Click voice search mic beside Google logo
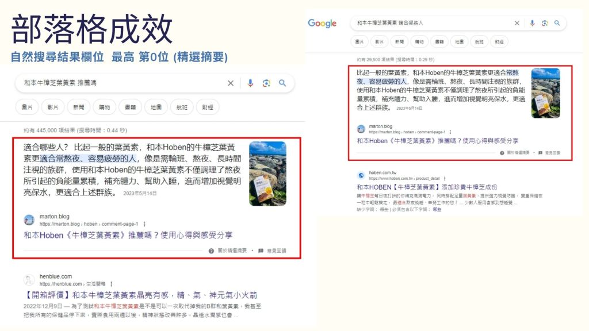This screenshot has width=589, height=331. click(x=532, y=23)
